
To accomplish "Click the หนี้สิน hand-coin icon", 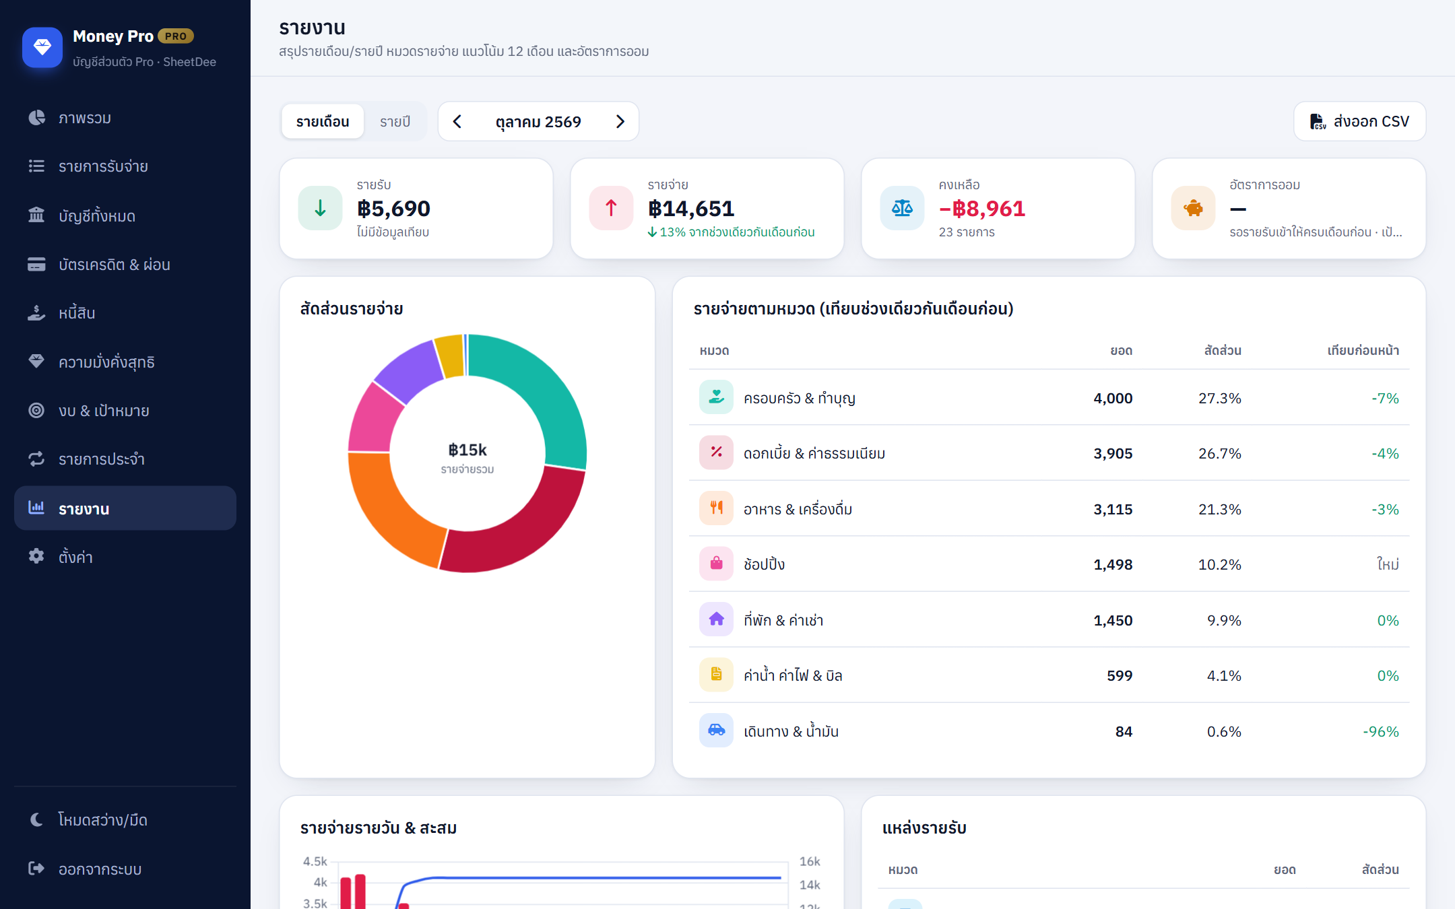I will (x=36, y=313).
